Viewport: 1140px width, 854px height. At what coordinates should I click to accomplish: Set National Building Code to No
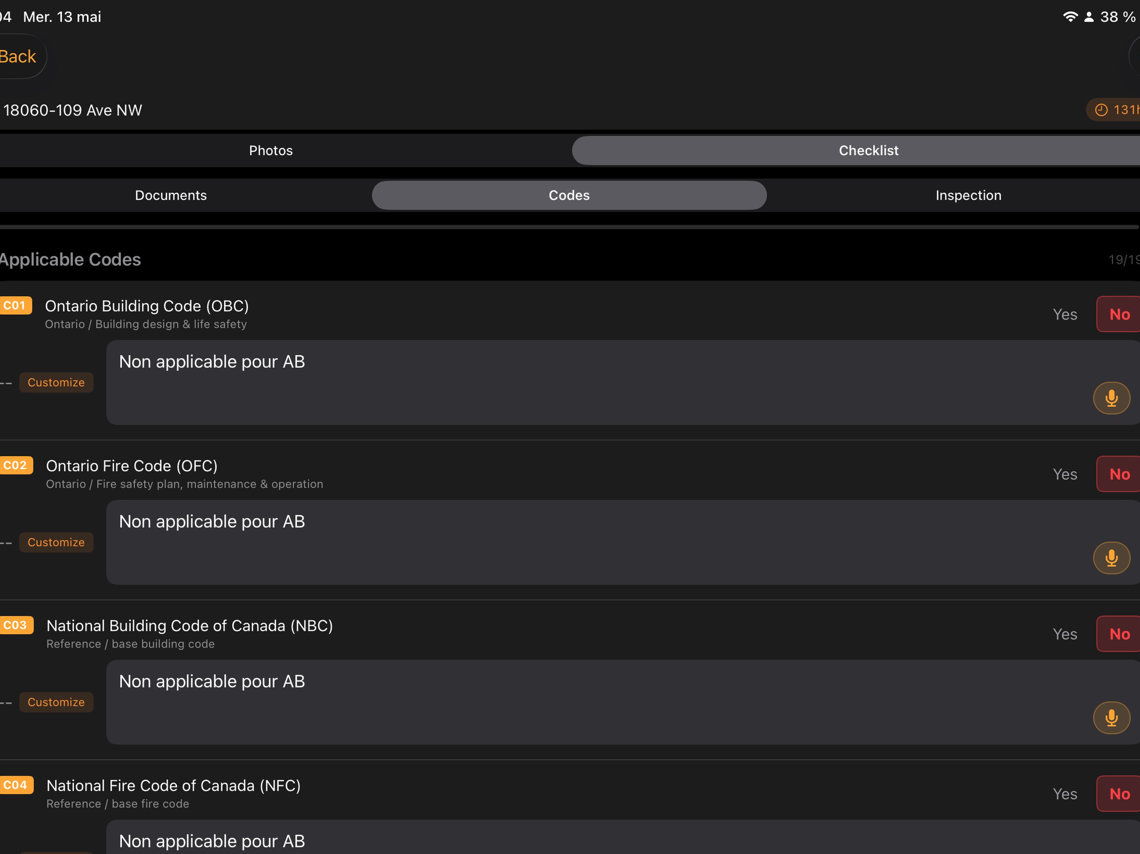[1118, 634]
